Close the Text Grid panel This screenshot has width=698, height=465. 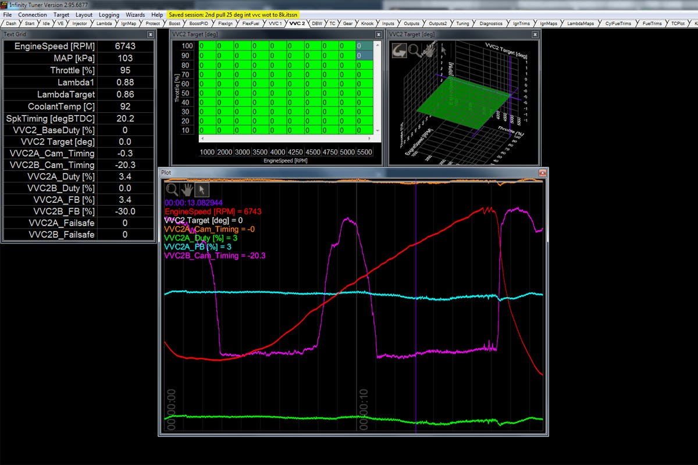(151, 34)
